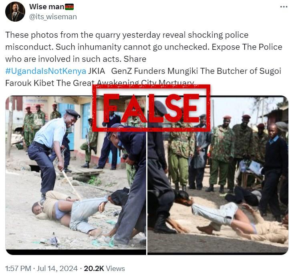Open the right photo with onlooking officers
This screenshot has width=290, height=275.
click(x=218, y=175)
